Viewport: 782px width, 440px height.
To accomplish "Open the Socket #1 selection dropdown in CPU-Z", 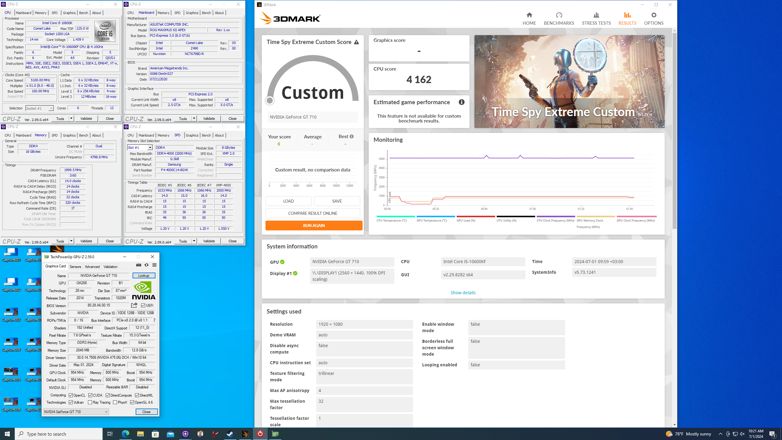I will [39, 108].
